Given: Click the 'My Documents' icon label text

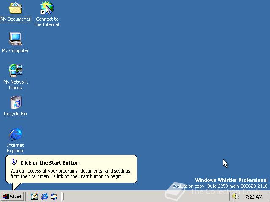Looking at the screenshot, I should (15, 19).
